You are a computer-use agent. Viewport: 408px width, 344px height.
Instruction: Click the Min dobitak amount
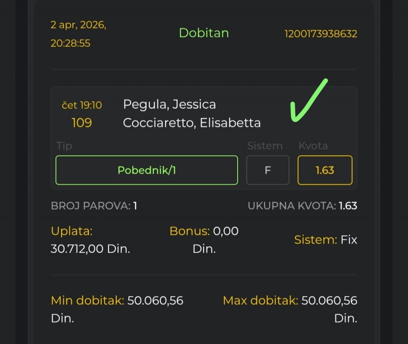(x=155, y=301)
